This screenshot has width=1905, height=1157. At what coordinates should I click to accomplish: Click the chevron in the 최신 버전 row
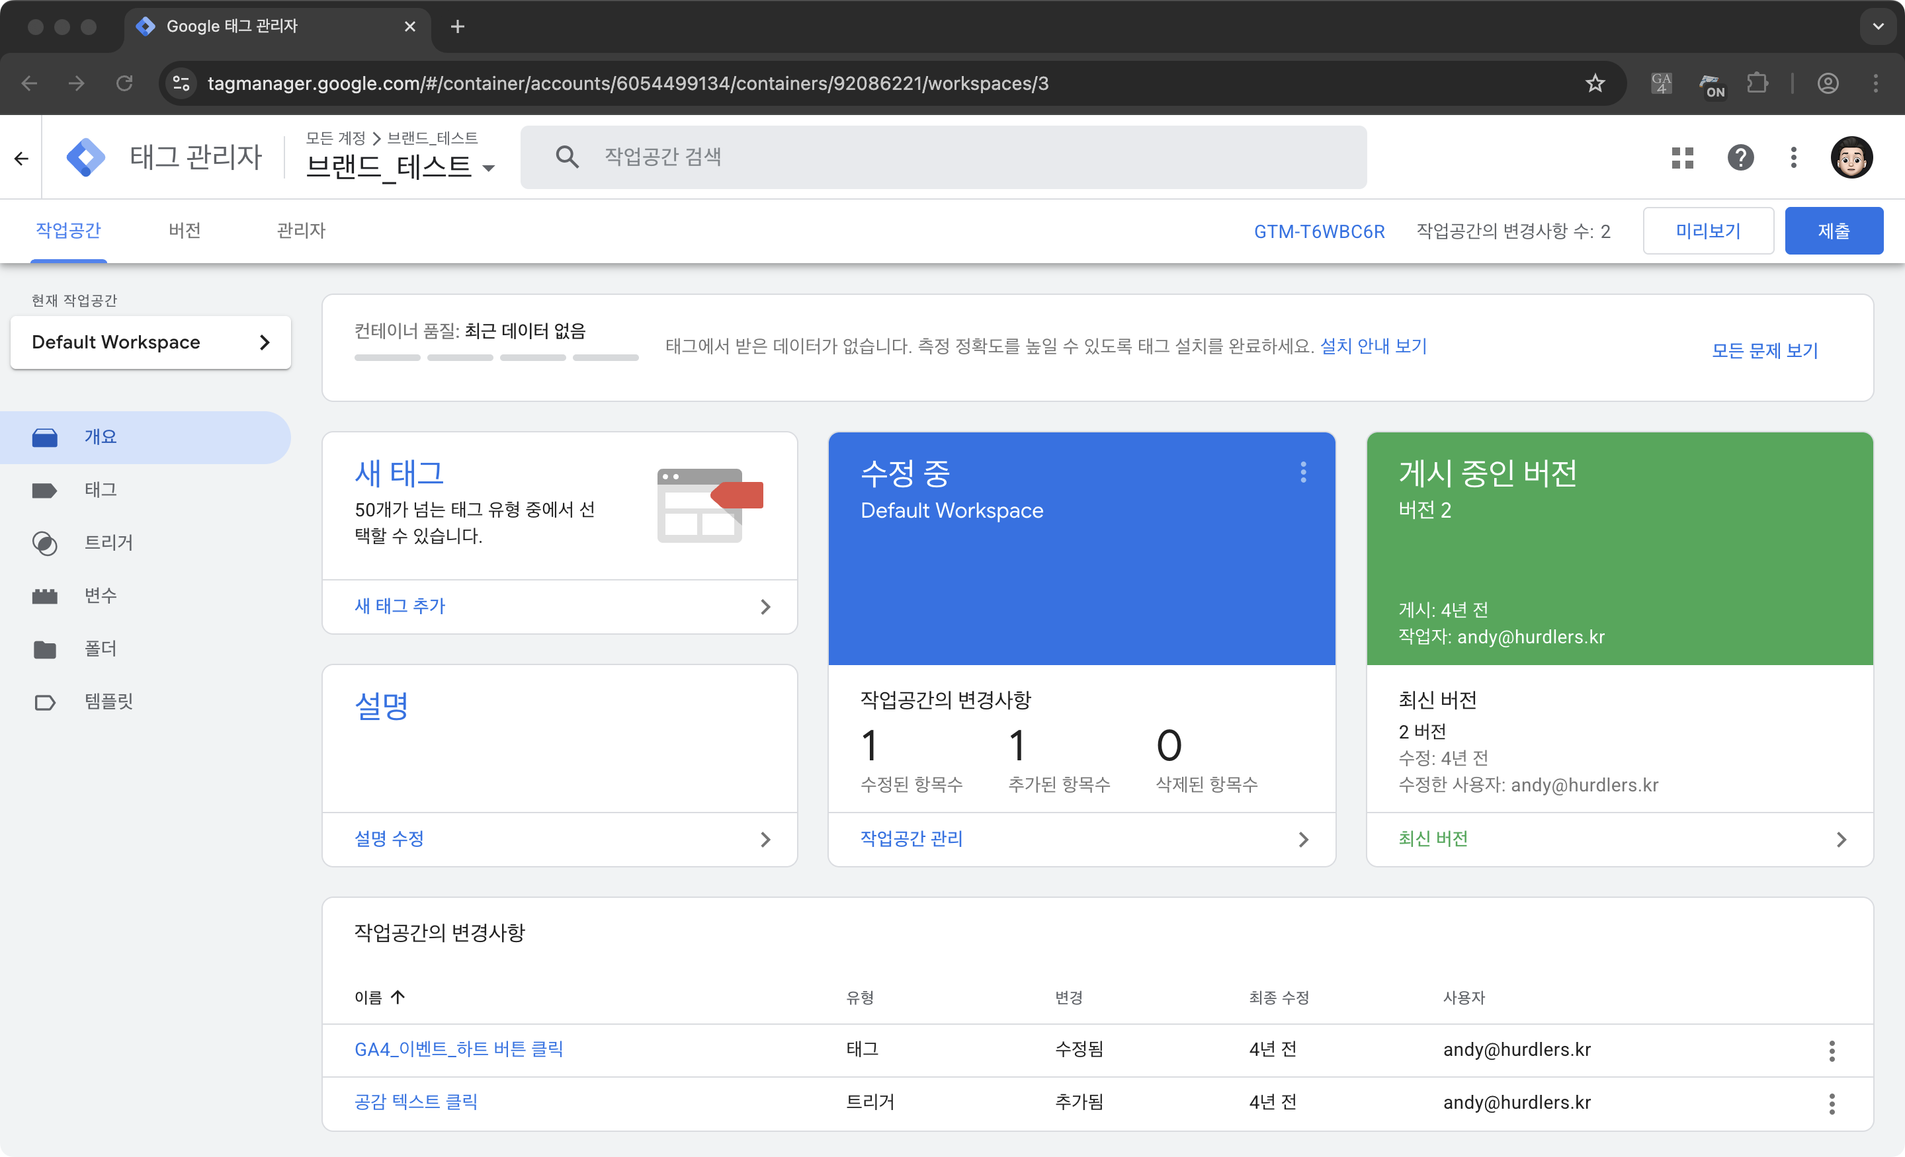tap(1841, 840)
